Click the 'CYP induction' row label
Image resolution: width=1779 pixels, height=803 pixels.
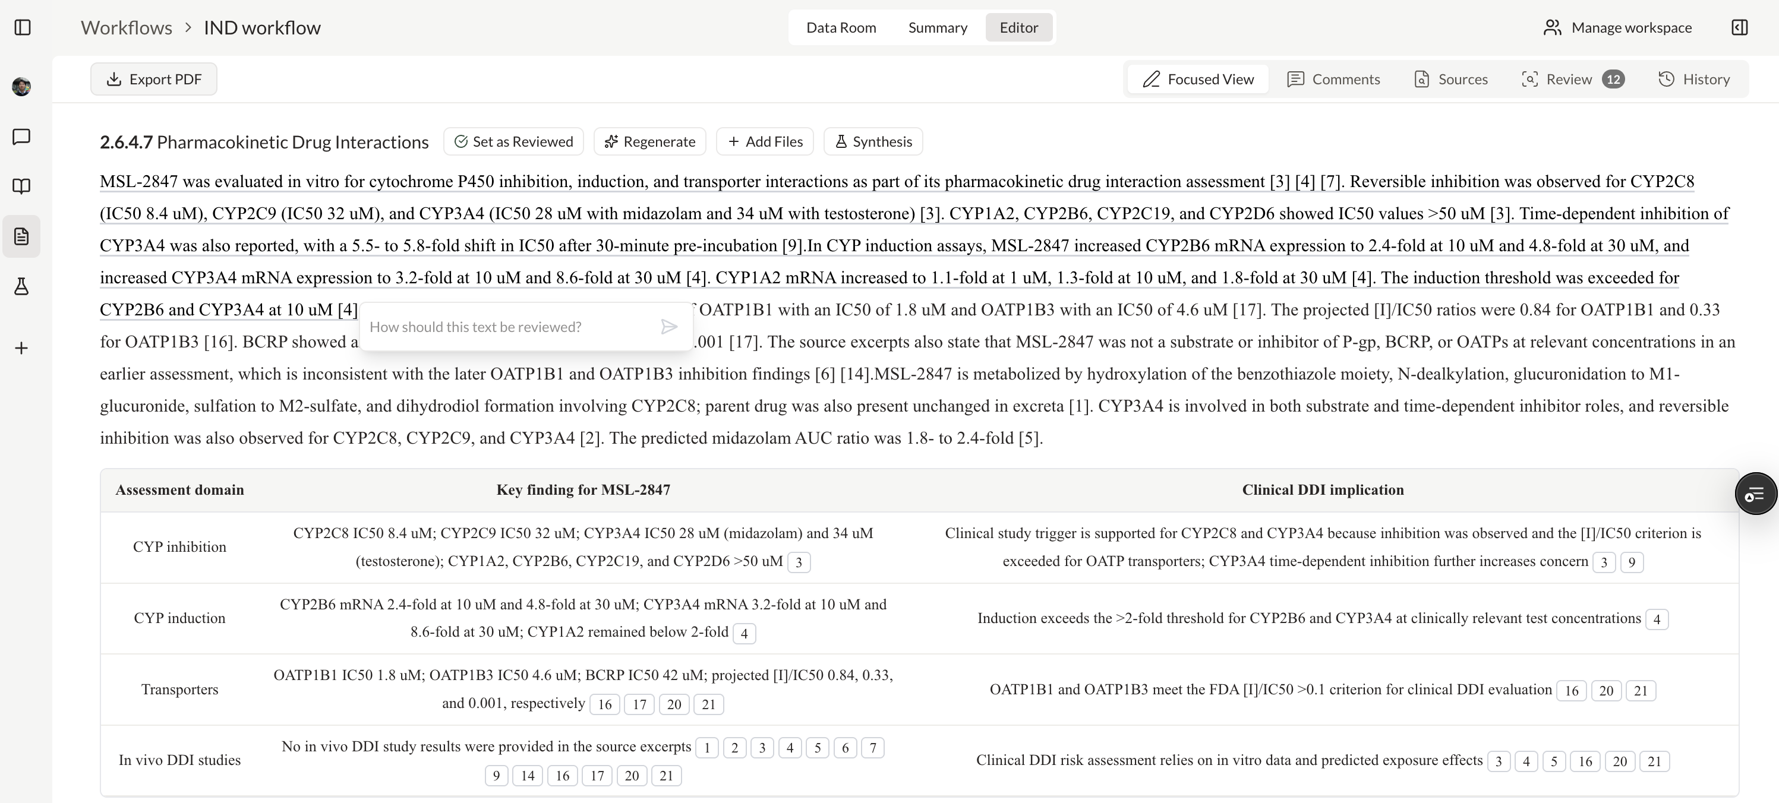pyautogui.click(x=179, y=618)
